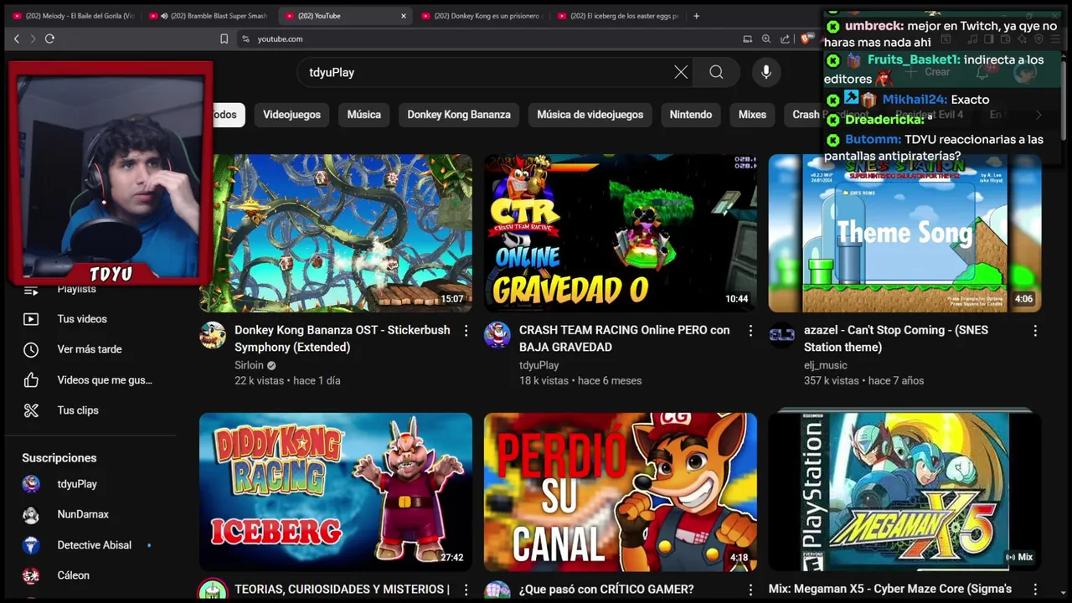The width and height of the screenshot is (1072, 603).
Task: Select the Nintendo filter chip
Action: [691, 115]
